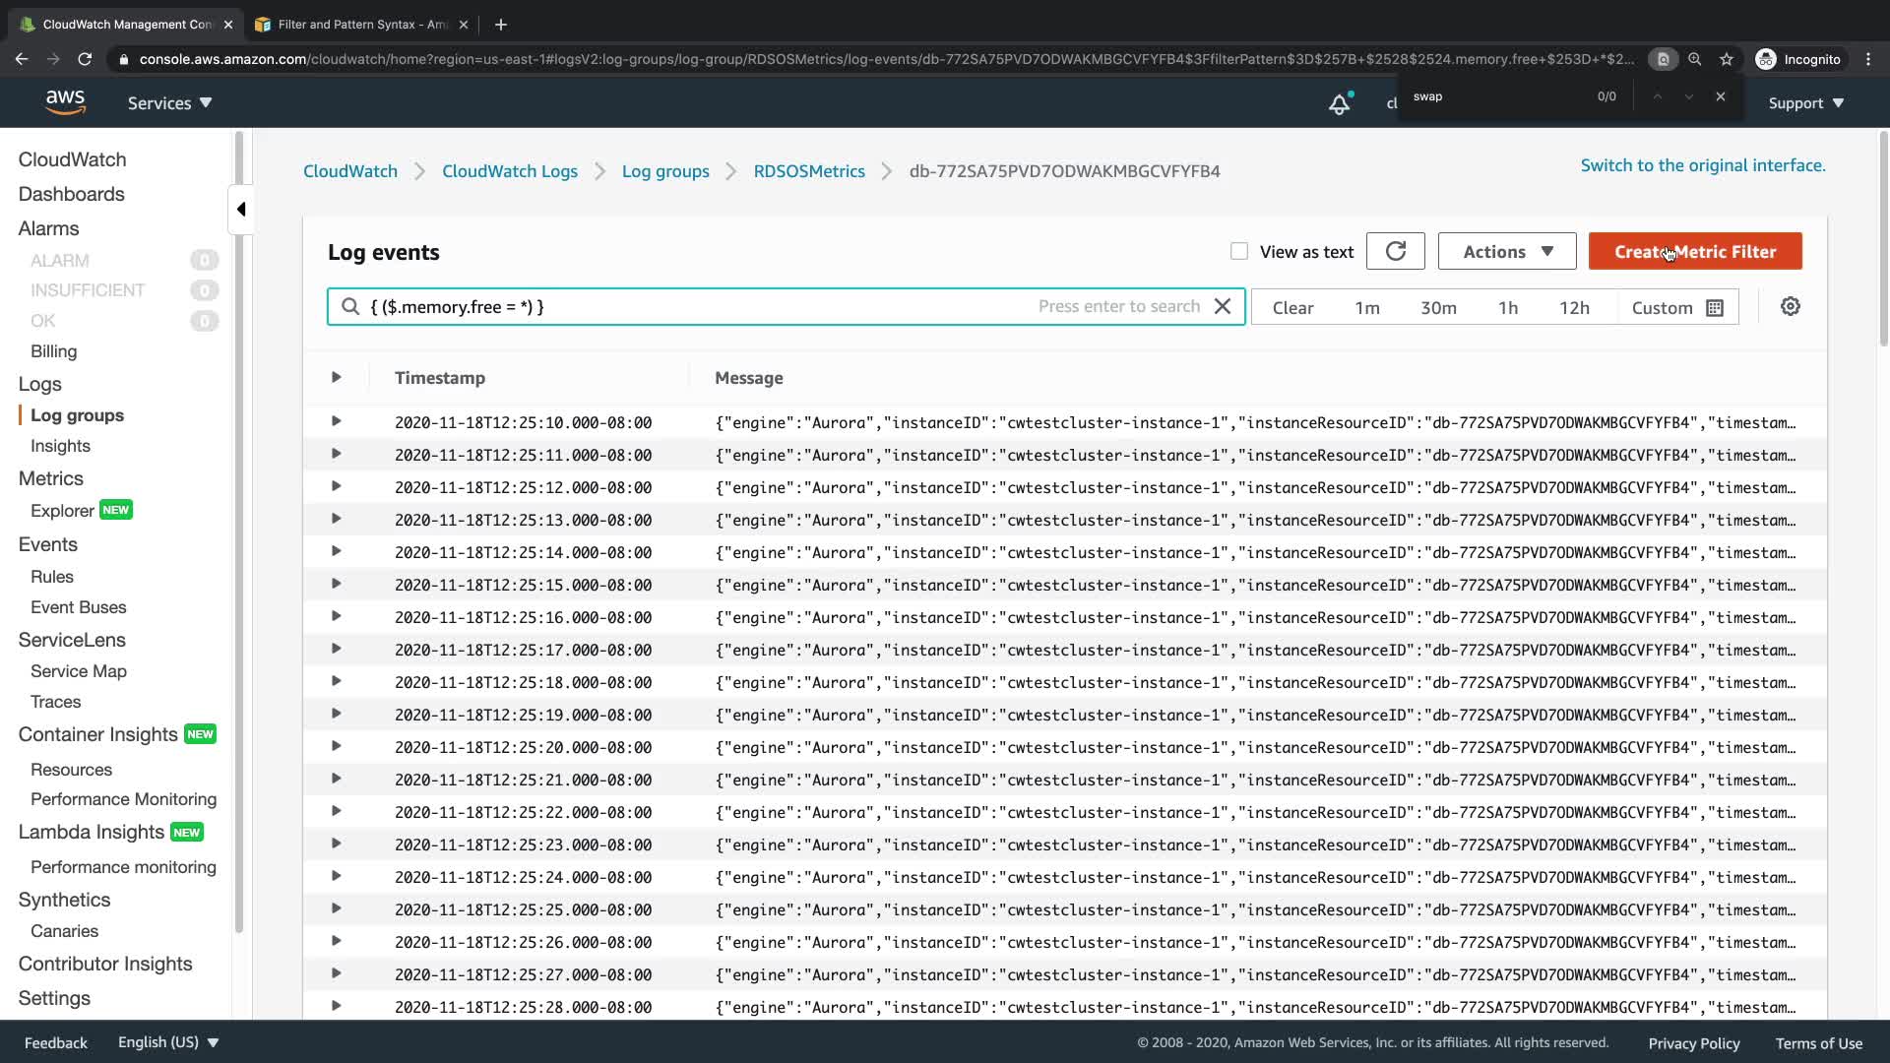Click the browser zoom magnifier icon
Viewport: 1890px width, 1063px height.
[x=1694, y=59]
